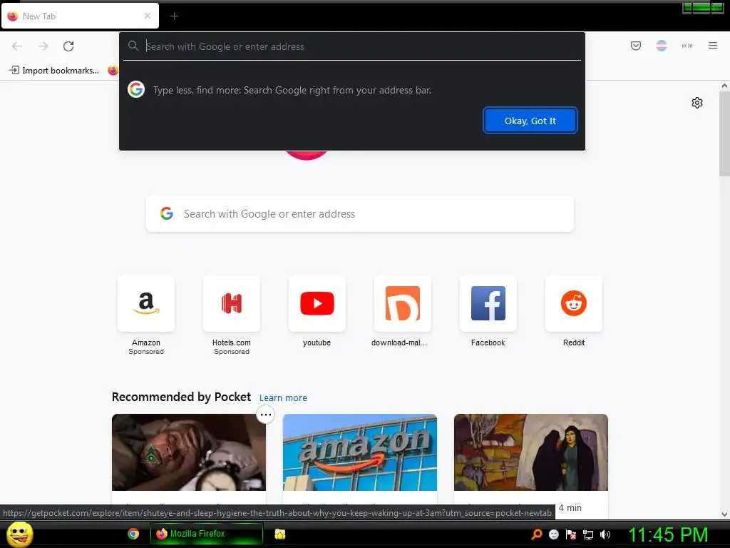Click the Okay, Got It button
Viewport: 730px width, 548px height.
530,121
